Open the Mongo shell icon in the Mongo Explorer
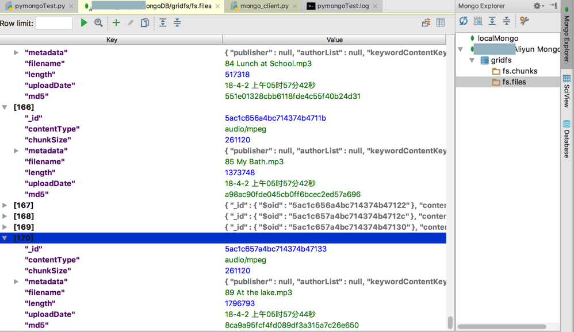Viewport: 574px width, 332px height. pos(478,21)
